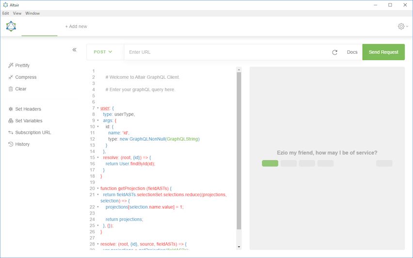Open the Edit menu

[x=6, y=14]
